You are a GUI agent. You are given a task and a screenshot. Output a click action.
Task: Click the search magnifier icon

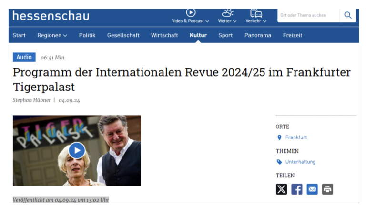coord(348,15)
